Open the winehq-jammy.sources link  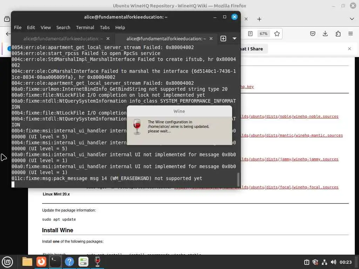(x=290, y=159)
